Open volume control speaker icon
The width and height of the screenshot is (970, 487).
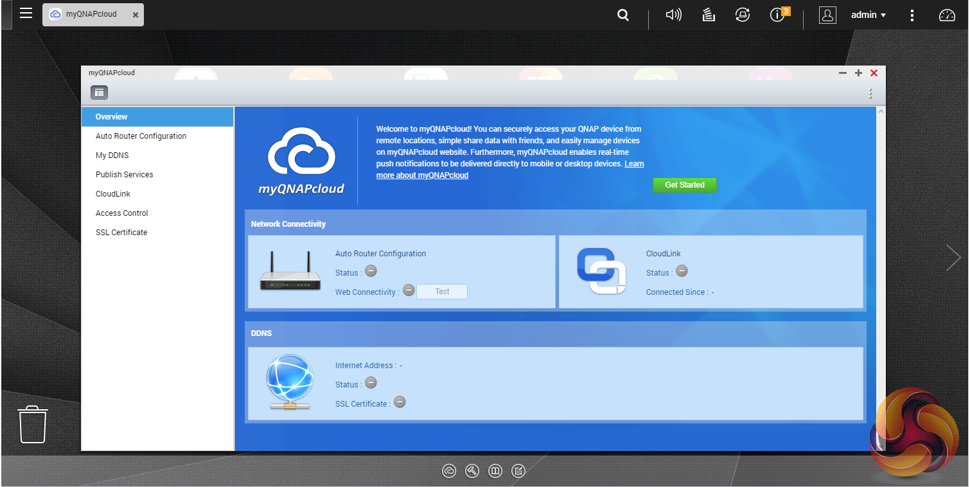(x=673, y=15)
